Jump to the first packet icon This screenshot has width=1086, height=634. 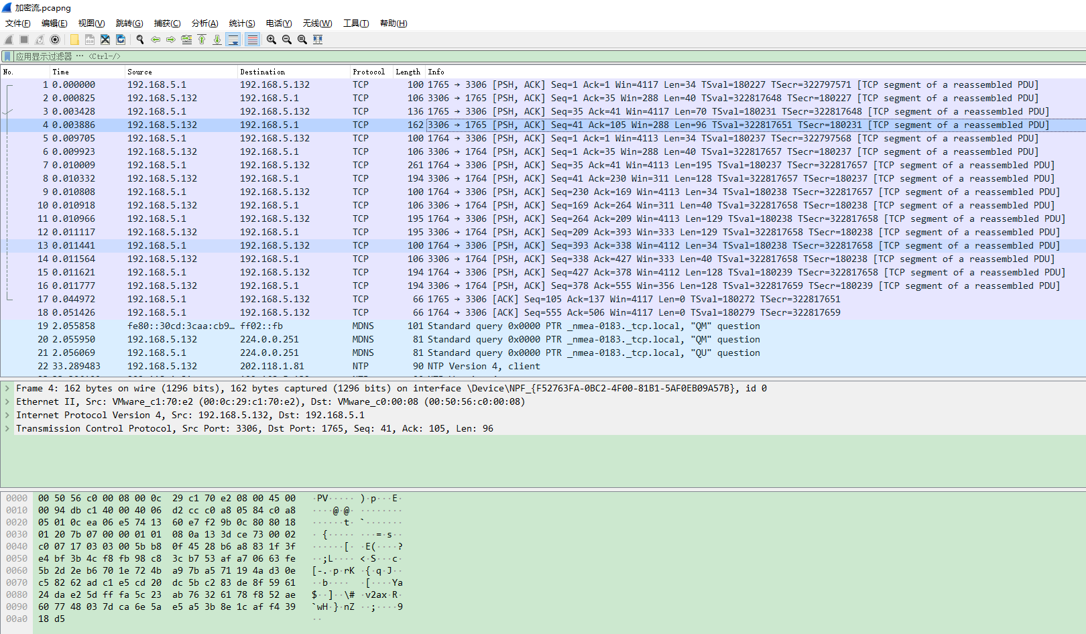(202, 40)
